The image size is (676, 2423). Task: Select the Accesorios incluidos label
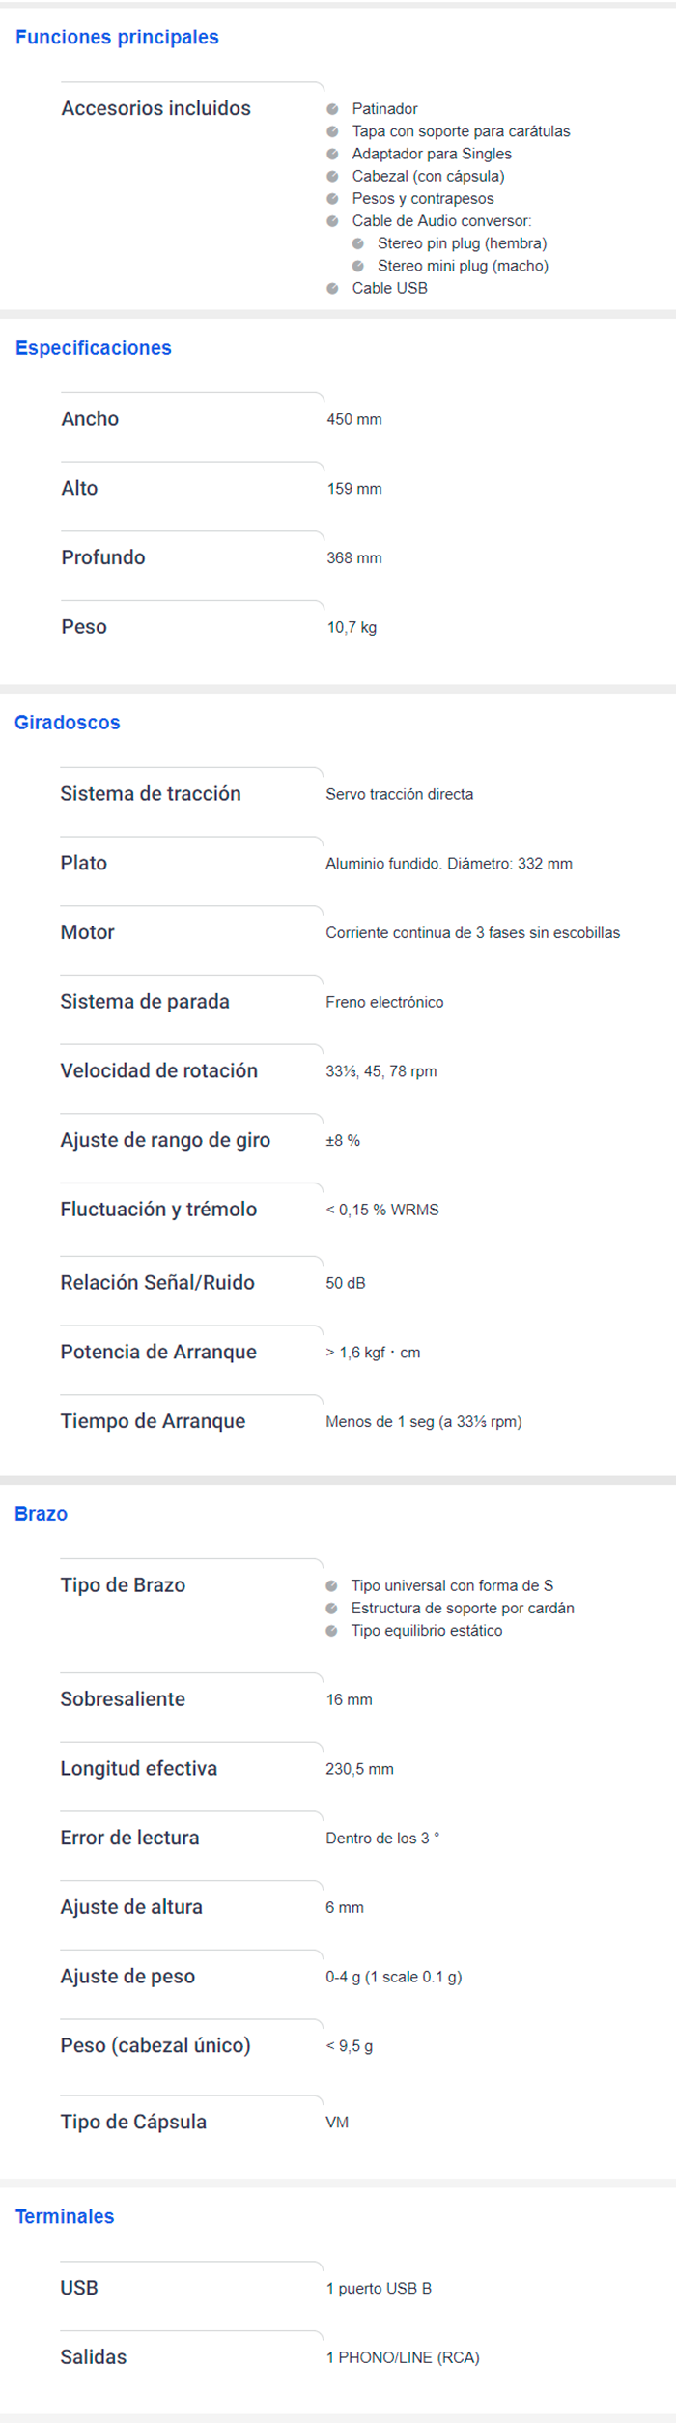click(x=155, y=108)
